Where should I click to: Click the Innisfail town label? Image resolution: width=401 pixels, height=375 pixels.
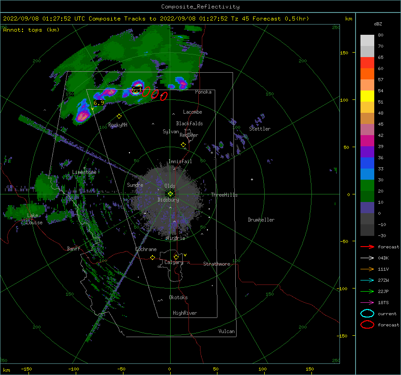click(180, 161)
